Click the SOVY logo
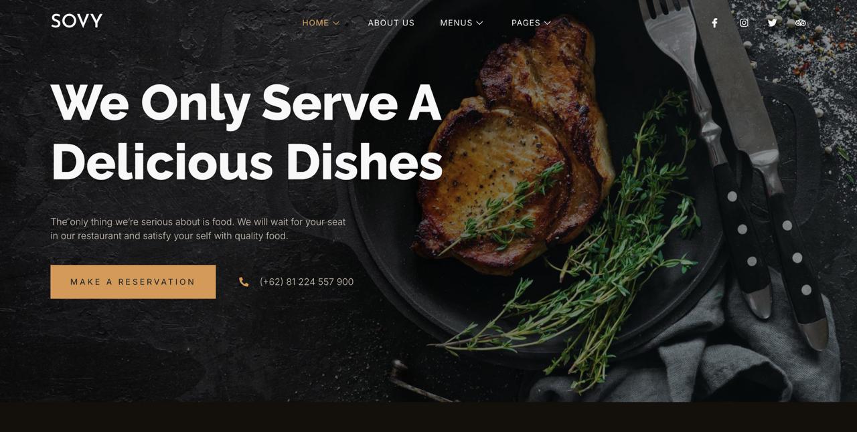The image size is (857, 432). tap(77, 21)
